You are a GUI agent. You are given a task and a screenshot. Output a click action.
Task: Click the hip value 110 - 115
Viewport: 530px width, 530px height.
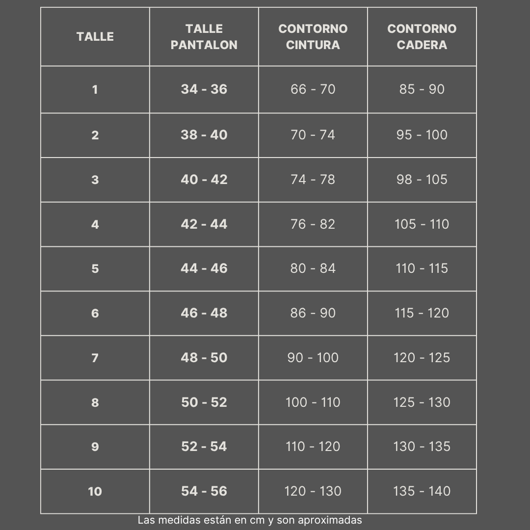coord(422,268)
